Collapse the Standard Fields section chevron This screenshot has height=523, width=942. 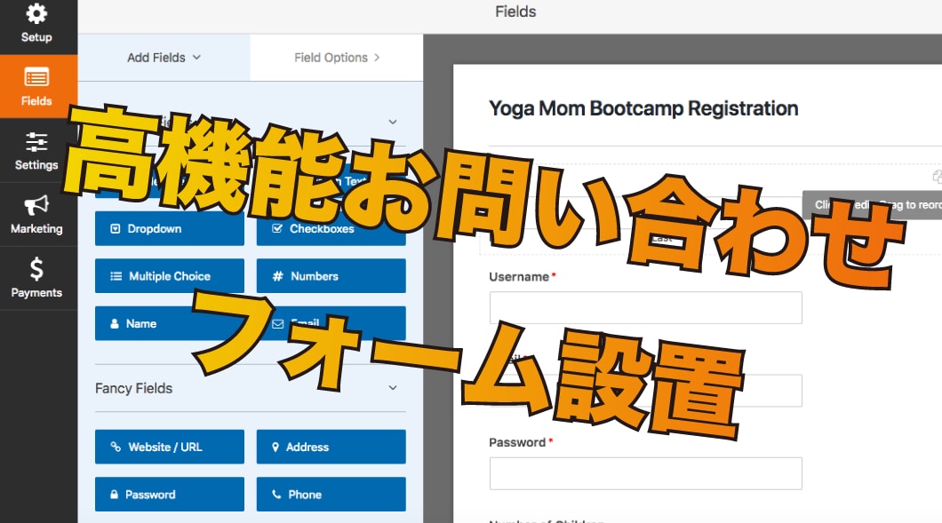pyautogui.click(x=392, y=122)
